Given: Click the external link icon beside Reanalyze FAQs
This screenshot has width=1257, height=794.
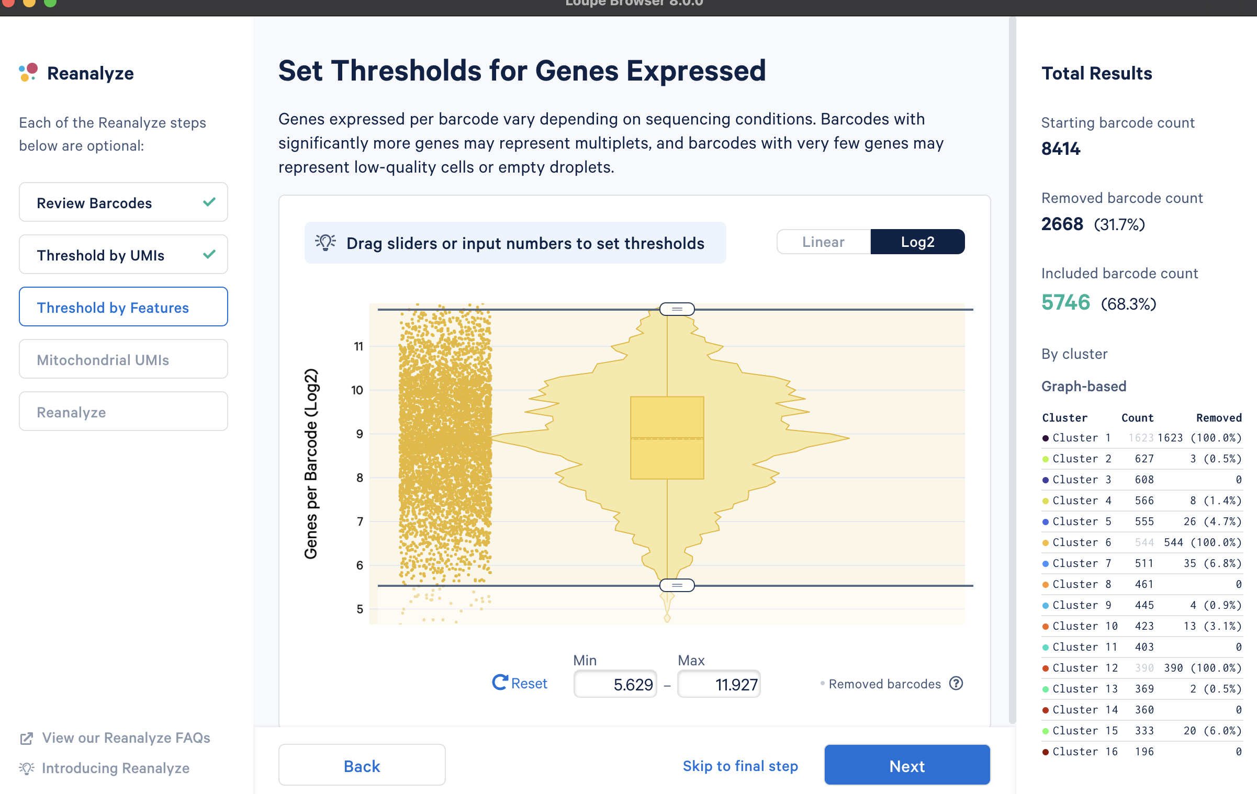Looking at the screenshot, I should pos(26,738).
